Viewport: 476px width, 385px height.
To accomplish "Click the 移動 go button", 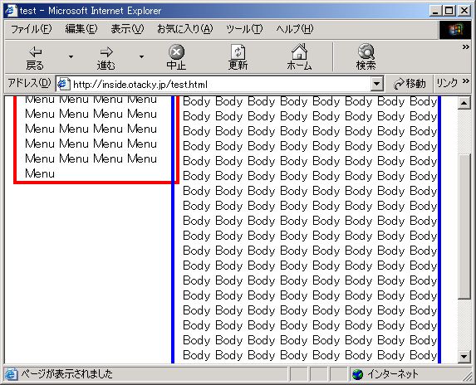I will [x=410, y=84].
